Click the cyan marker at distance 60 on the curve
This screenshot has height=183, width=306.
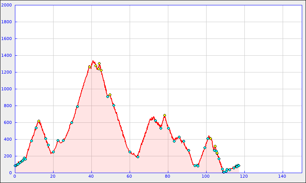coord(130,152)
